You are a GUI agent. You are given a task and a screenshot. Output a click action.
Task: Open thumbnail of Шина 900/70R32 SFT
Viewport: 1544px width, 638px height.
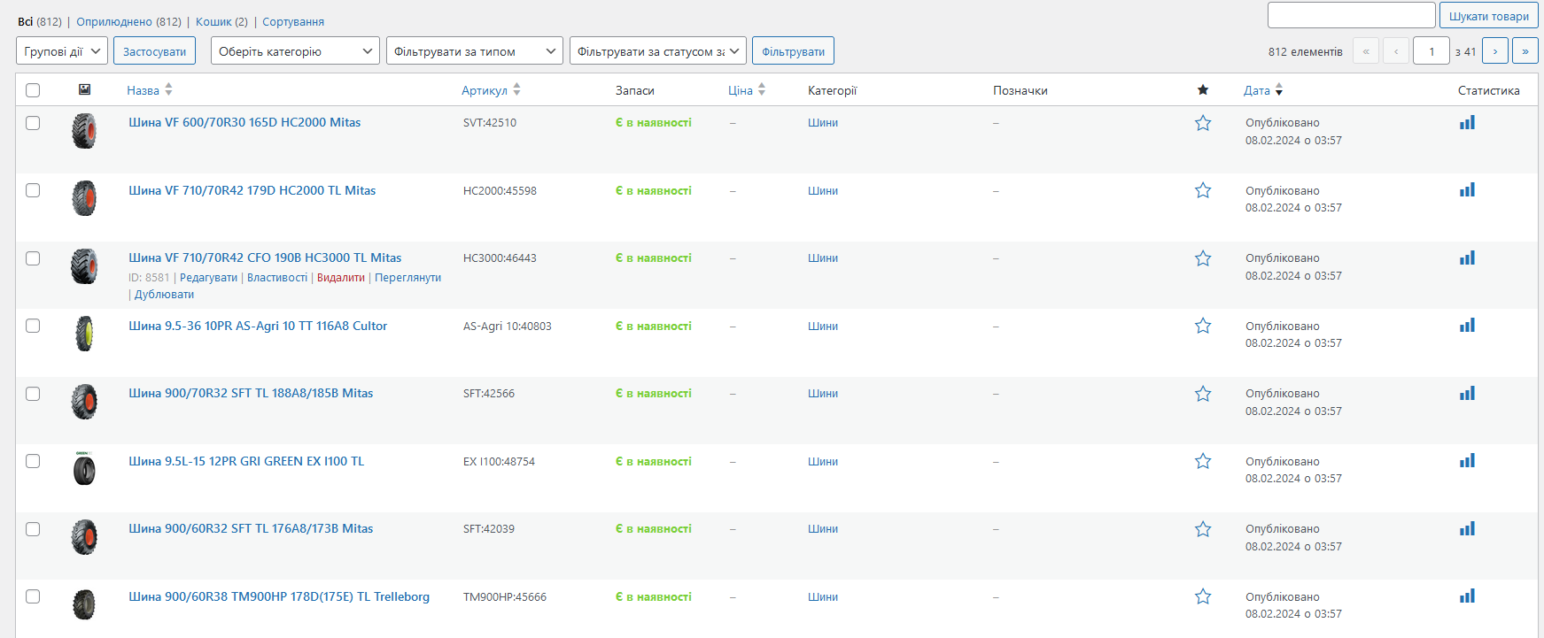click(84, 402)
